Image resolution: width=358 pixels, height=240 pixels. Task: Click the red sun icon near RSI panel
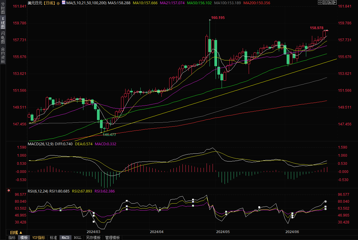9,190
